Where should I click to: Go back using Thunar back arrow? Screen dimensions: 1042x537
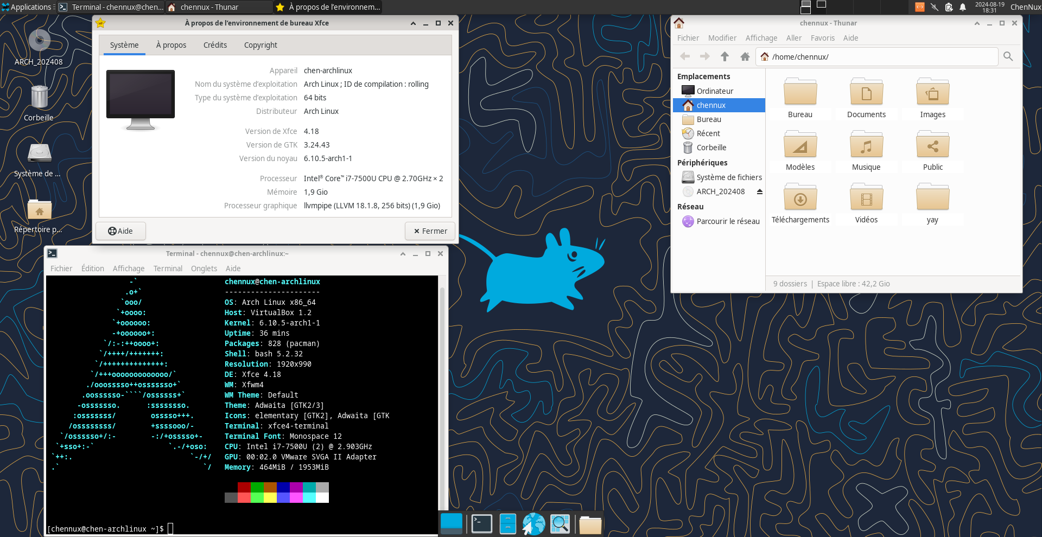685,56
